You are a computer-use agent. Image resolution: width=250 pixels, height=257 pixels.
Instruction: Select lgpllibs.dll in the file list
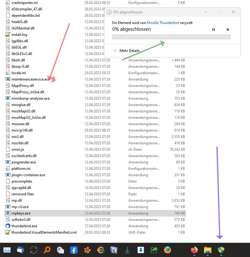pos(20,41)
